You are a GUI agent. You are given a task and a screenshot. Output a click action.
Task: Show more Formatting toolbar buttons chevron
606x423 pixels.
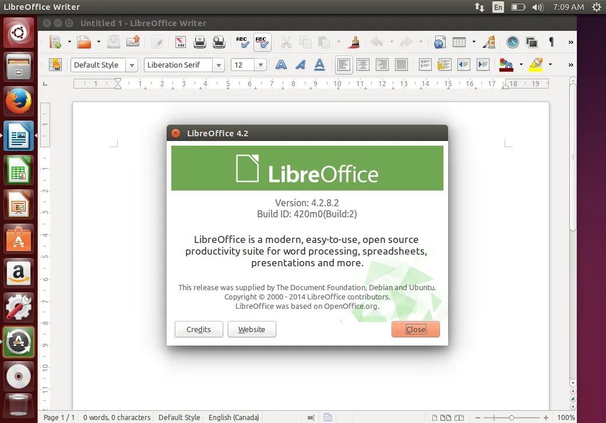click(571, 65)
